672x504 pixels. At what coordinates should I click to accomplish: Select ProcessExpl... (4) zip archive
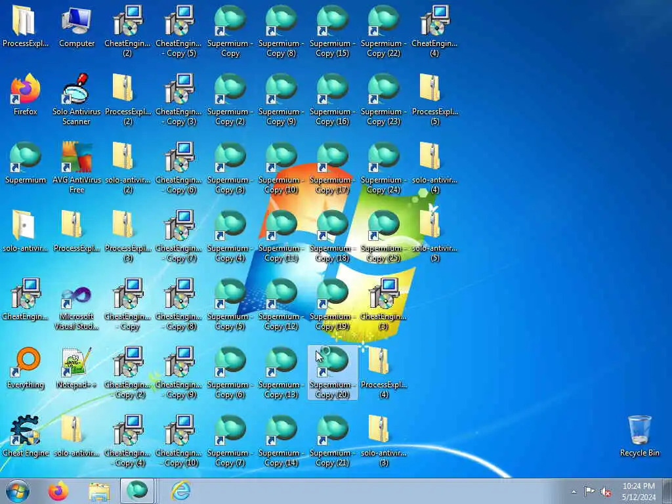(383, 373)
